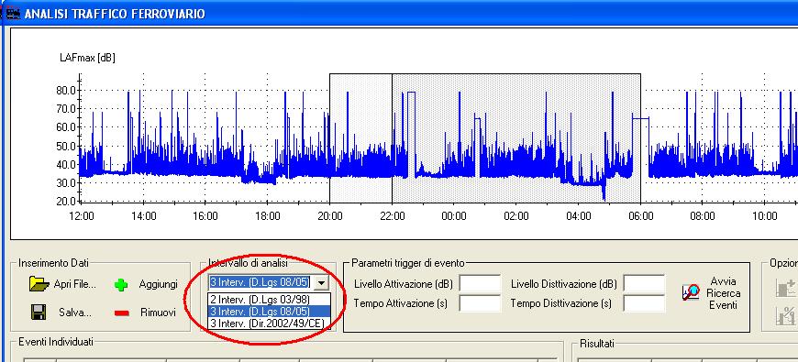Screen dimensions: 798x362
Task: Click the red minus Rimuovi icon
Action: coord(122,313)
